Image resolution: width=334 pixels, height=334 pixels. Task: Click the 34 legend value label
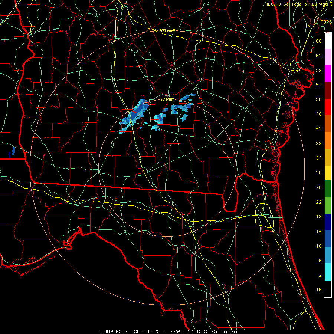(x=319, y=158)
